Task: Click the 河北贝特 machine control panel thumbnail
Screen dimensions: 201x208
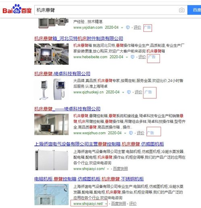Action: coord(52,54)
